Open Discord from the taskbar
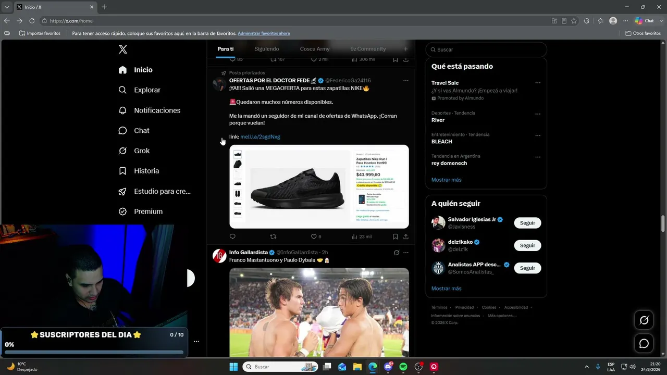 coord(388,367)
